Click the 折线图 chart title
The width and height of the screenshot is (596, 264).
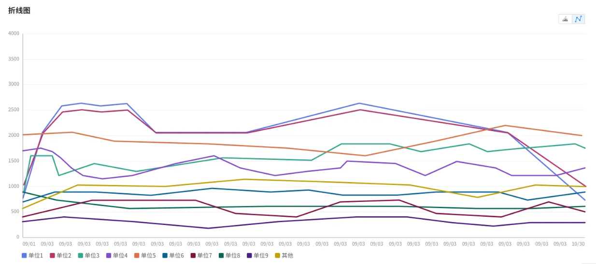(19, 10)
